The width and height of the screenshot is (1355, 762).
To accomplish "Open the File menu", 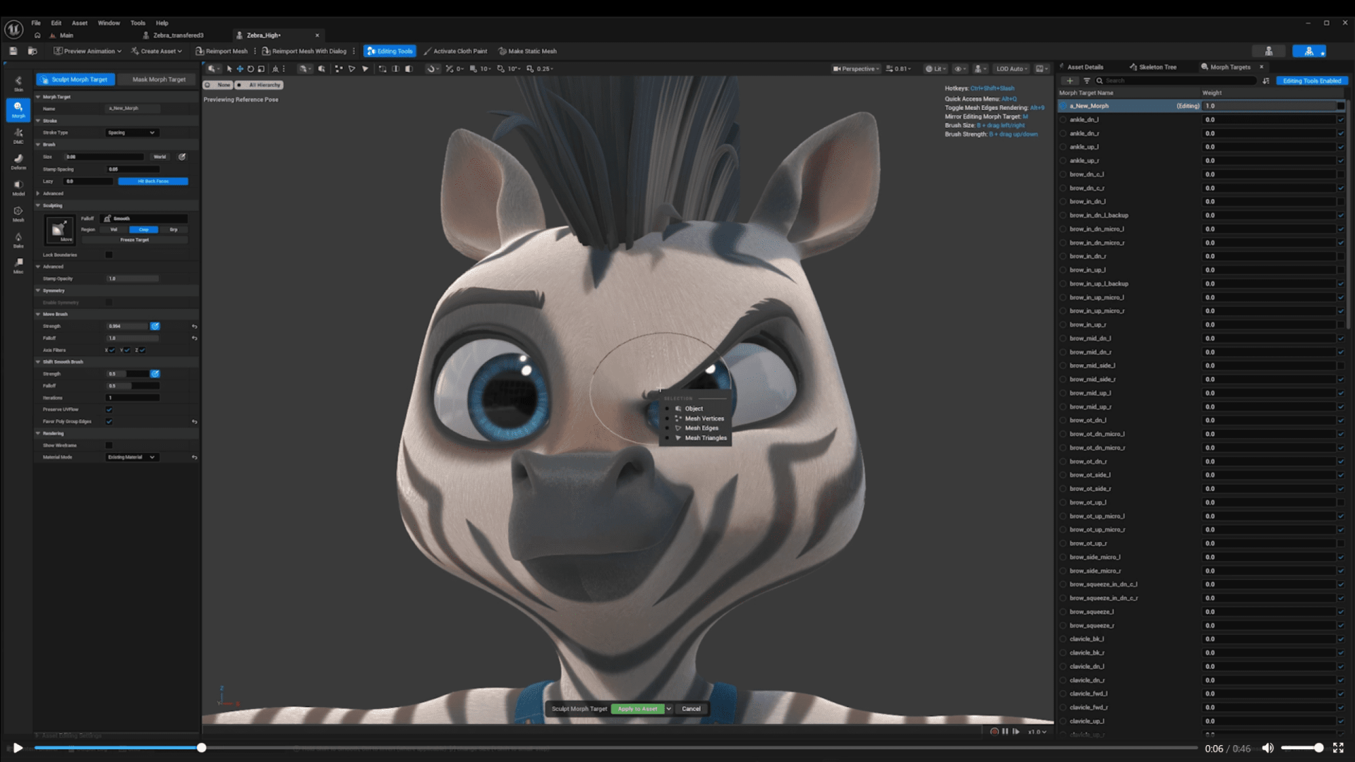I will tap(36, 23).
